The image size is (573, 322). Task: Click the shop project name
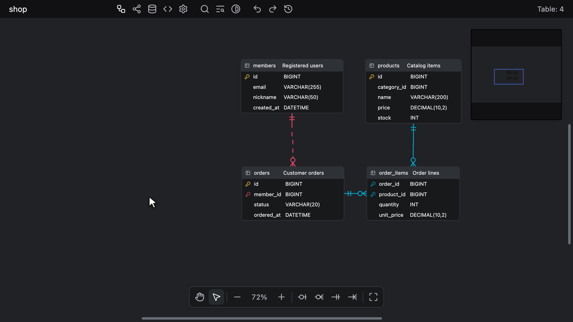click(x=18, y=9)
